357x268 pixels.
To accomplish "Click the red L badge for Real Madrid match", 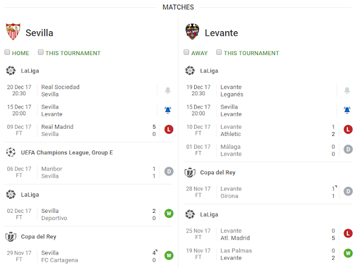I will pyautogui.click(x=168, y=129).
